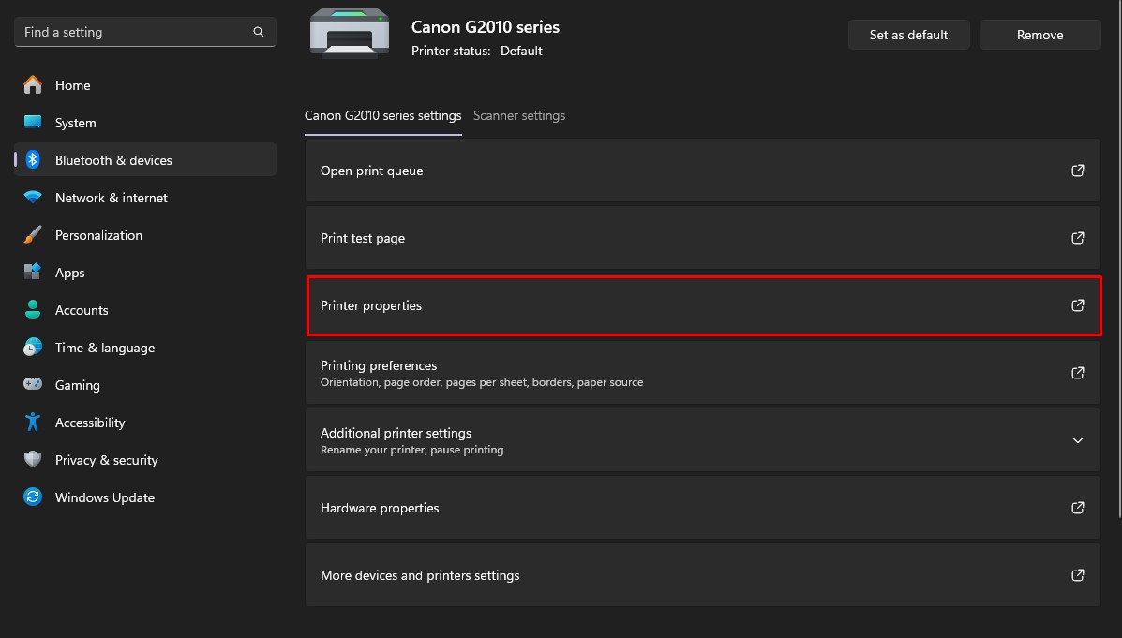This screenshot has height=638, width=1122.
Task: Open print queue row
Action: click(703, 171)
